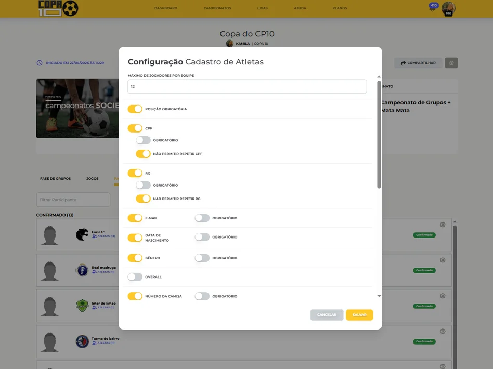493x369 pixels.
Task: Click the Turma do bairro team crest
Action: click(x=82, y=341)
